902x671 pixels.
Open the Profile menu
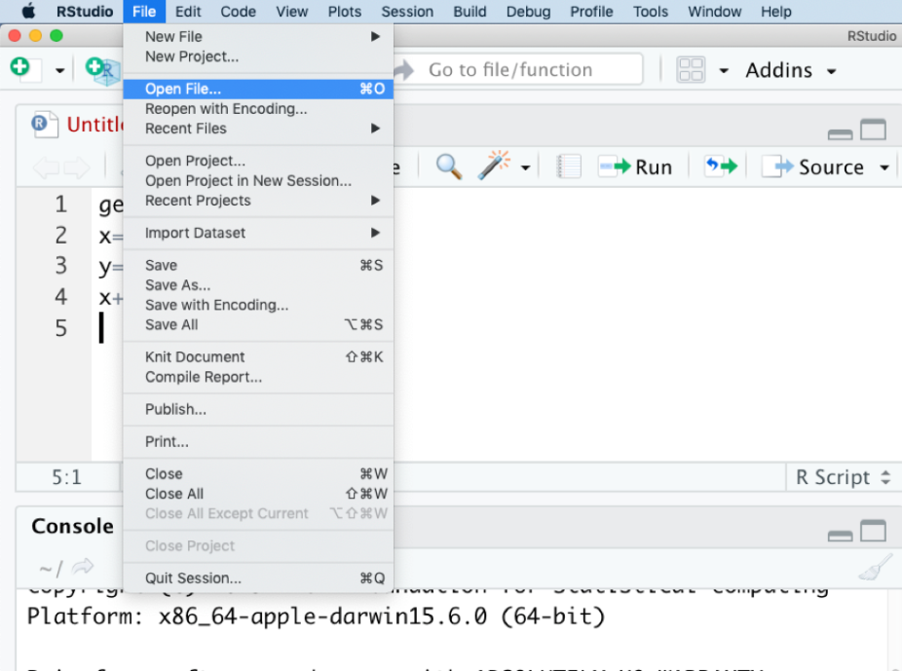(x=591, y=12)
